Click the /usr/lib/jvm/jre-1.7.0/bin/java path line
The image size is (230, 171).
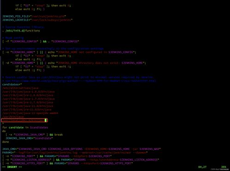(x=28, y=103)
